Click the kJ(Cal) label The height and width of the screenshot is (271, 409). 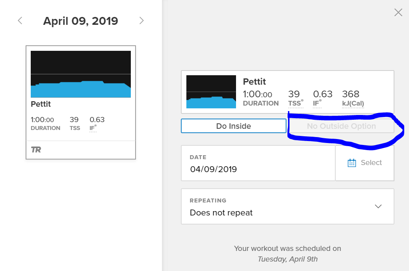353,104
